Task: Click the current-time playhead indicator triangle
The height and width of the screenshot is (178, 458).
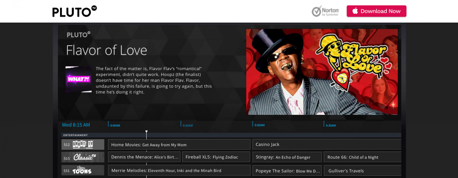Action: pyautogui.click(x=146, y=132)
